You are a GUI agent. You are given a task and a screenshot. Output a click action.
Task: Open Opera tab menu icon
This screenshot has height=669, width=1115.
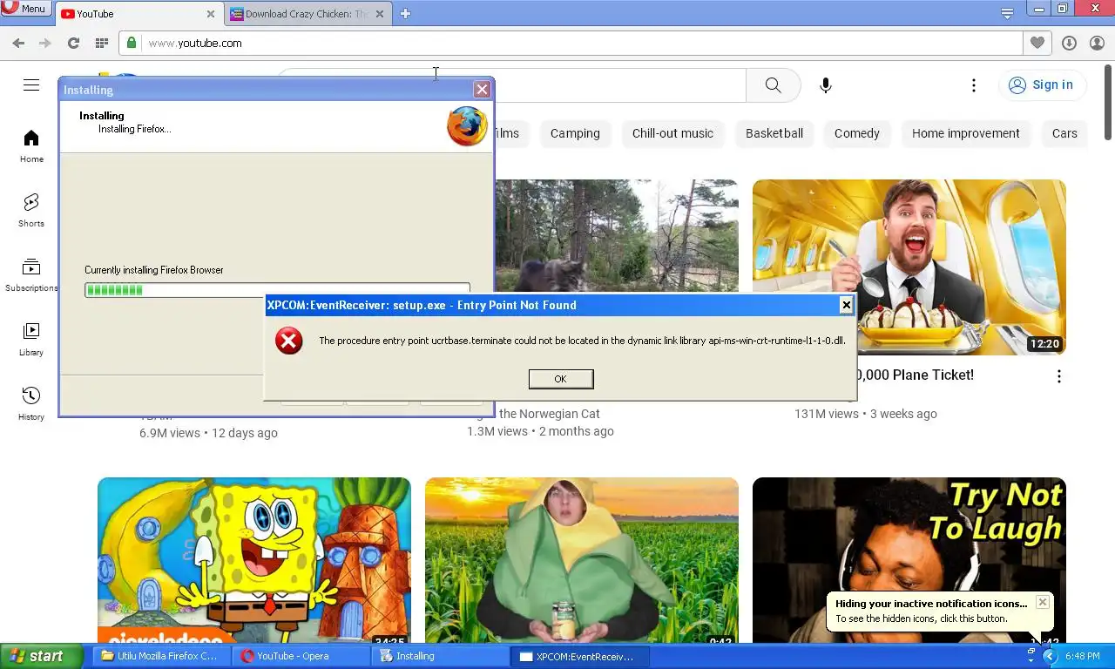pos(1007,13)
